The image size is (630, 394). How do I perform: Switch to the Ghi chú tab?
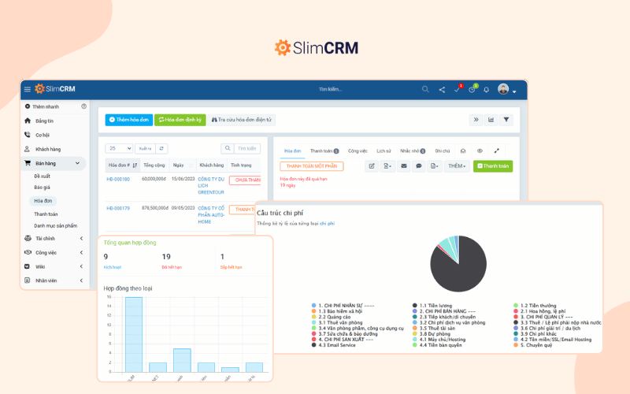(443, 151)
